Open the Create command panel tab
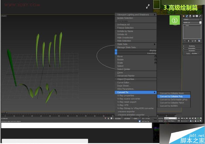This screenshot has height=144, width=205. [x=184, y=16]
